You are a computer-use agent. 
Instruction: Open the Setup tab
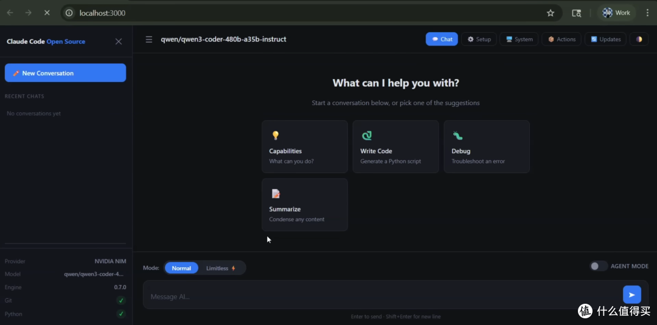(479, 39)
